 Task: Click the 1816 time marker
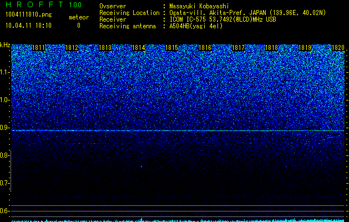pyautogui.click(x=205, y=48)
